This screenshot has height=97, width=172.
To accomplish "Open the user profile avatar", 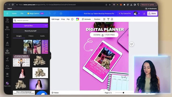I will pos(135,13).
